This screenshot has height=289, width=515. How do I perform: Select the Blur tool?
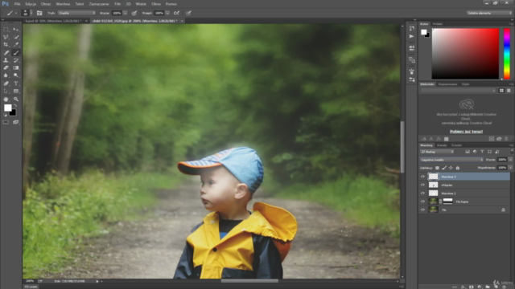[x=6, y=75]
